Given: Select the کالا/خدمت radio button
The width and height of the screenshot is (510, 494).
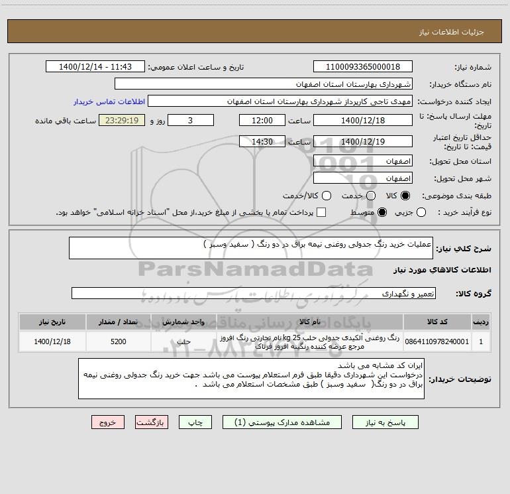Looking at the screenshot, I should click(327, 196).
